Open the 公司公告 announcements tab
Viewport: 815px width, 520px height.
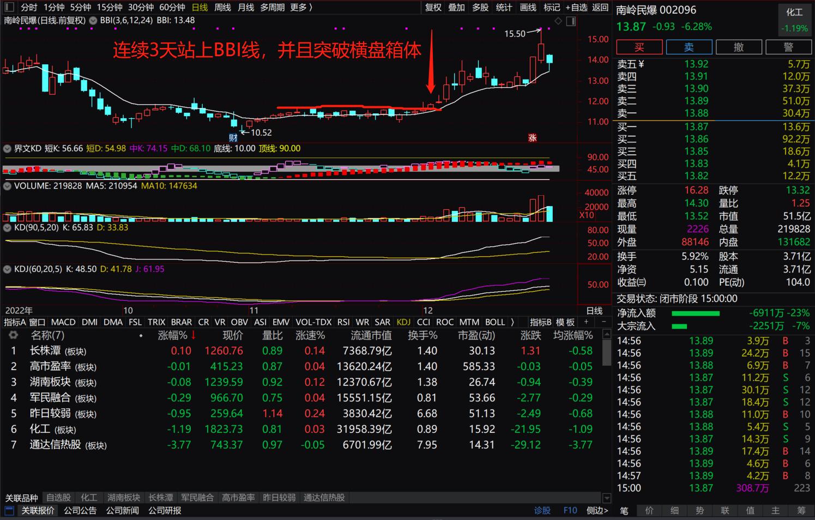pos(81,511)
